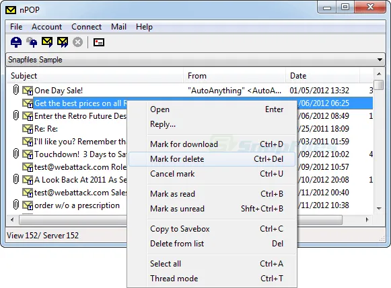Image resolution: width=391 pixels, height=288 pixels.
Task: Click the vertical scrollbar down arrow
Action: click(x=379, y=208)
